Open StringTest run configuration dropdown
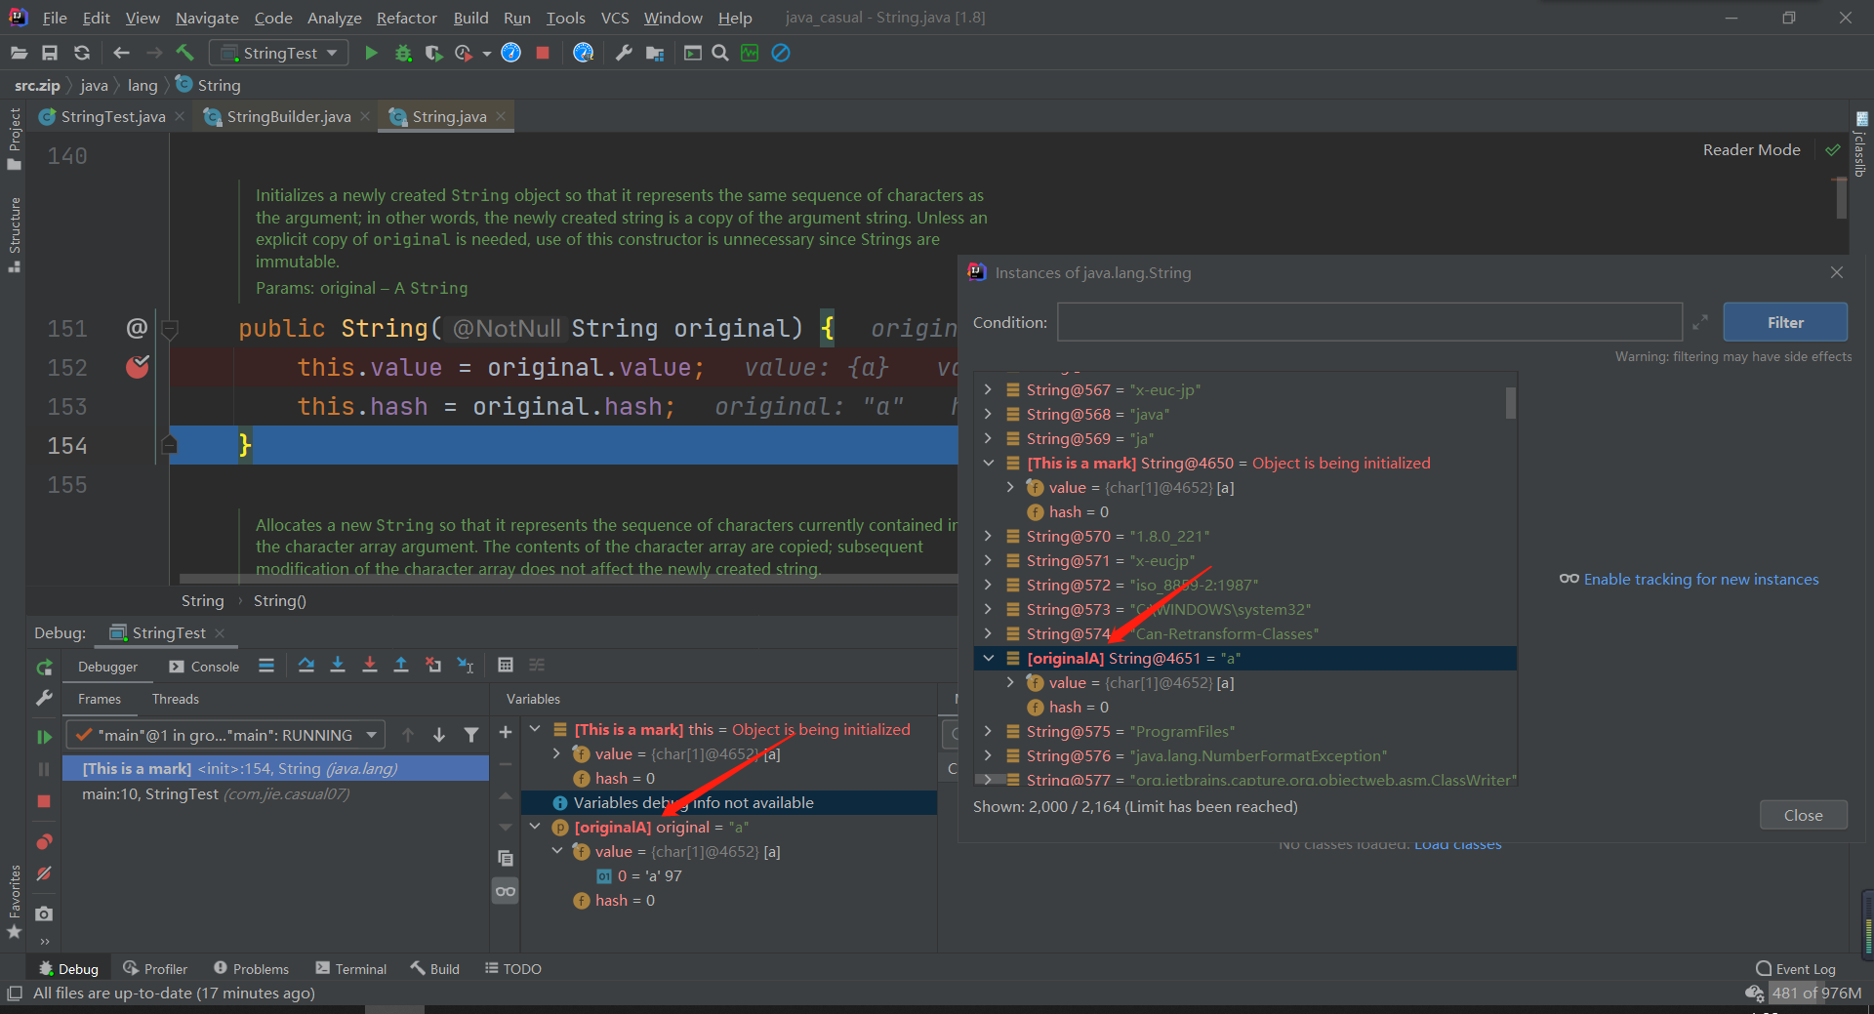 [x=280, y=53]
